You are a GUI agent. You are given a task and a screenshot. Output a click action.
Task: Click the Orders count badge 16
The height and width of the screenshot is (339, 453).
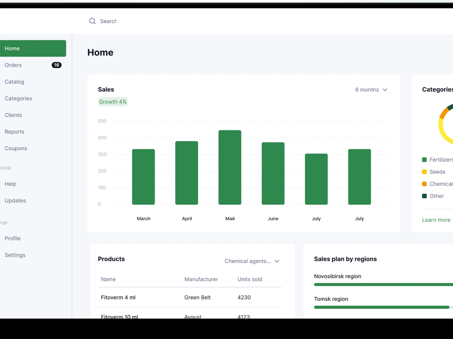(57, 65)
